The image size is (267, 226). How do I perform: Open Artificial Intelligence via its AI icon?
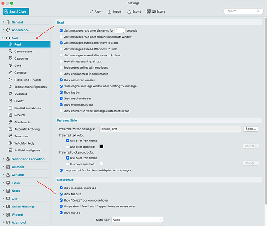[x=10, y=150]
